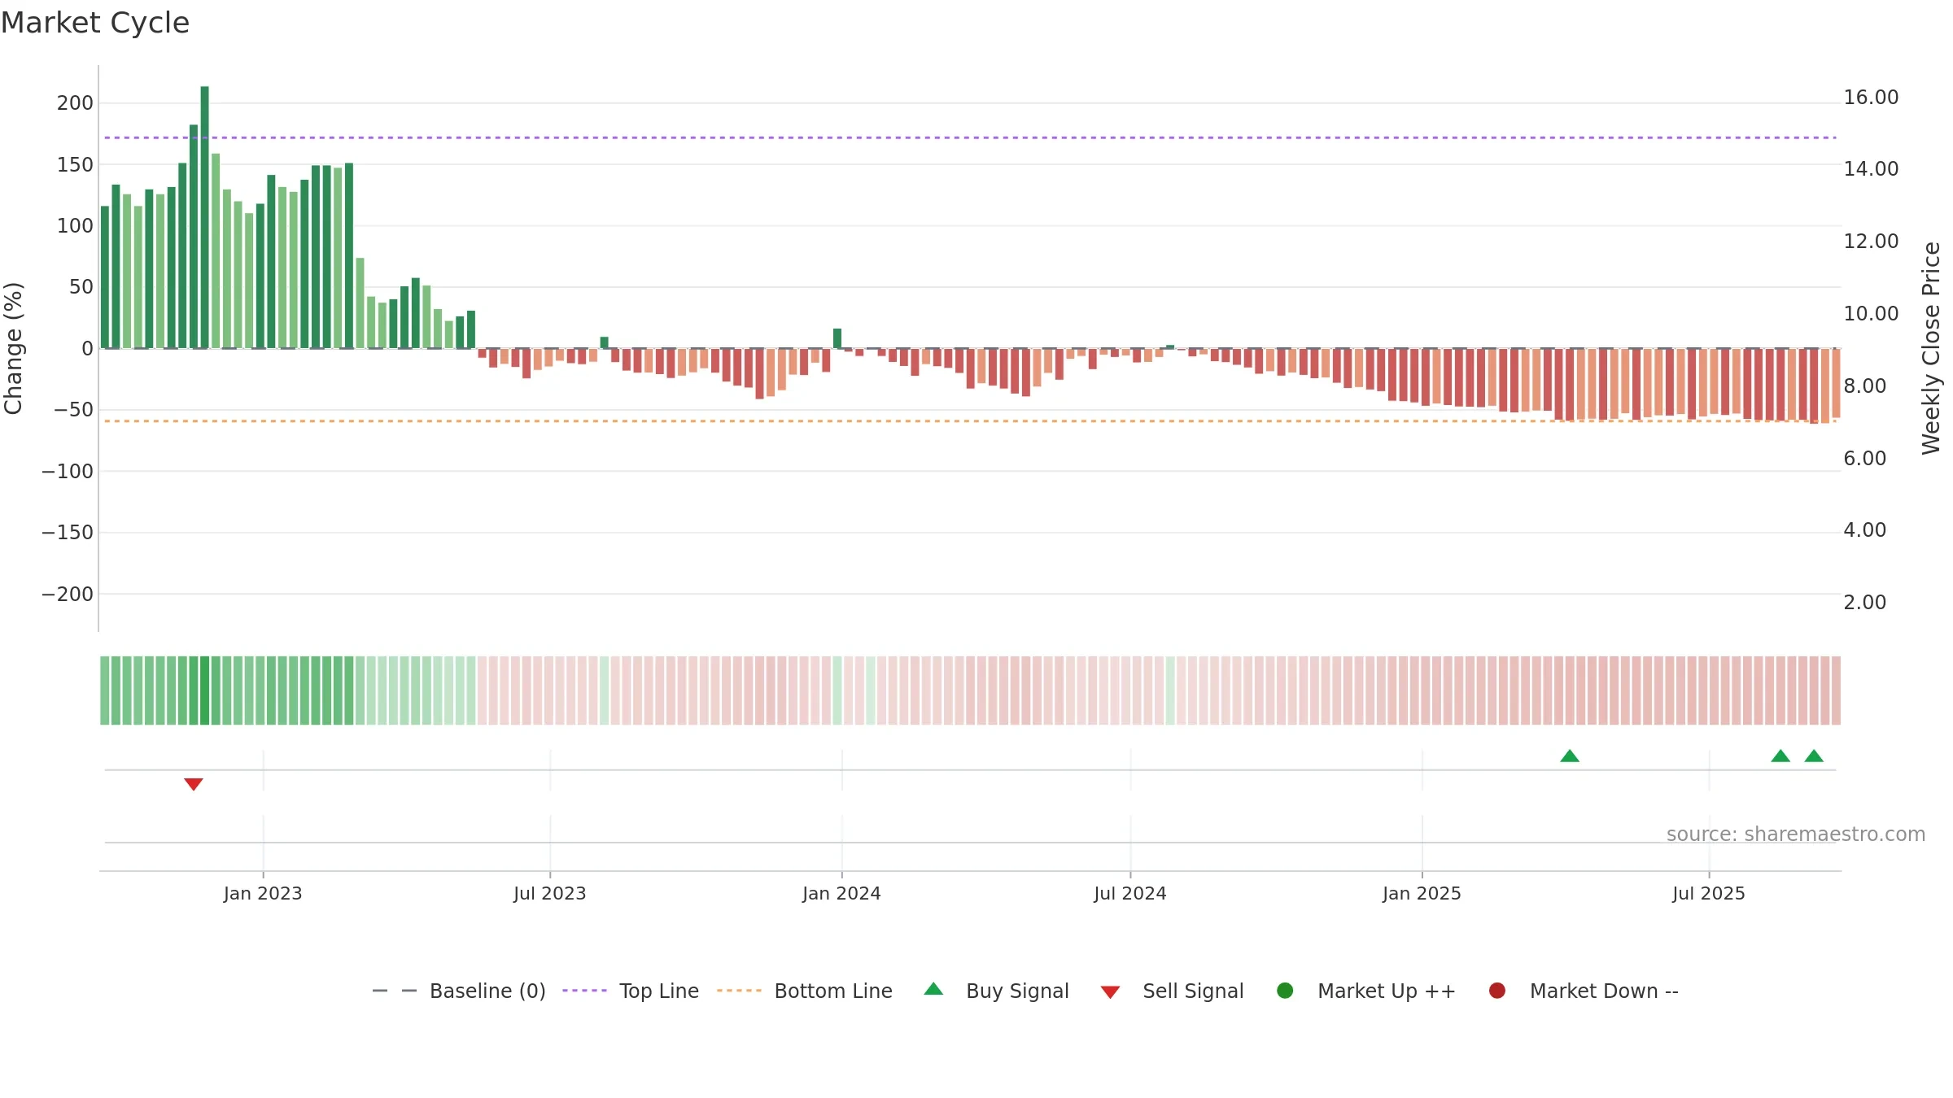Click the Jul 2023 axis label
The height and width of the screenshot is (1098, 1953).
pos(550,894)
